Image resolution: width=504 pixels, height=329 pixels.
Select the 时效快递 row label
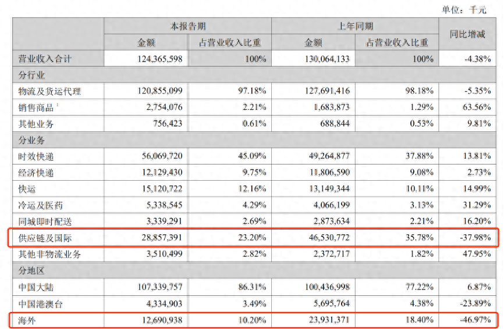(x=36, y=156)
